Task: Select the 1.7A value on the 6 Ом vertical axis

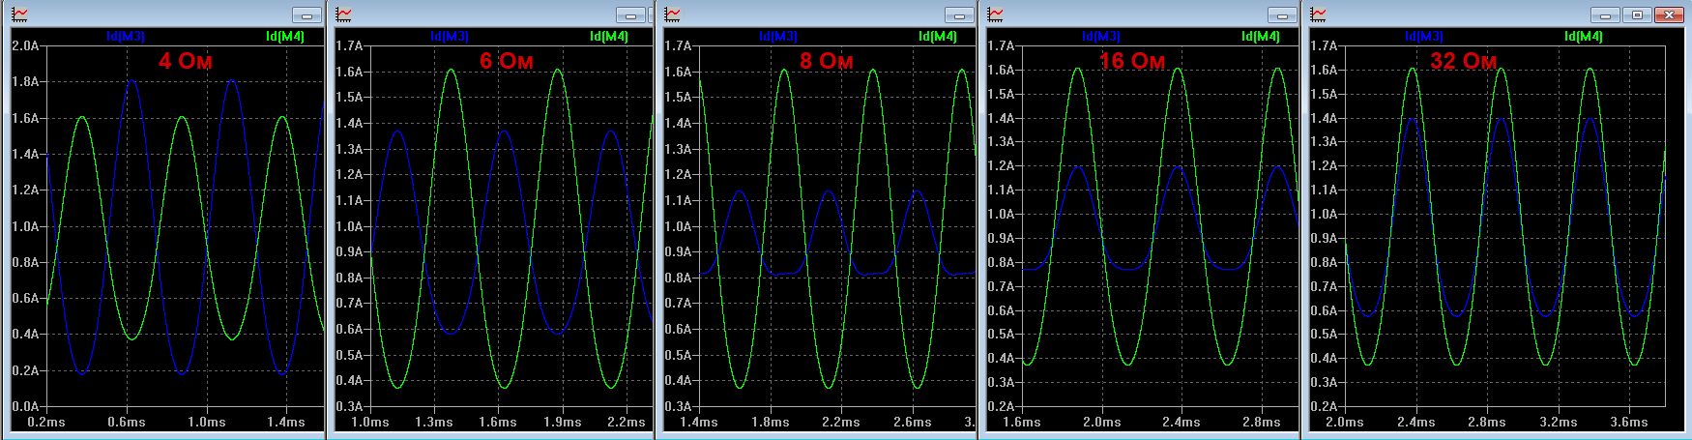Action: (350, 45)
